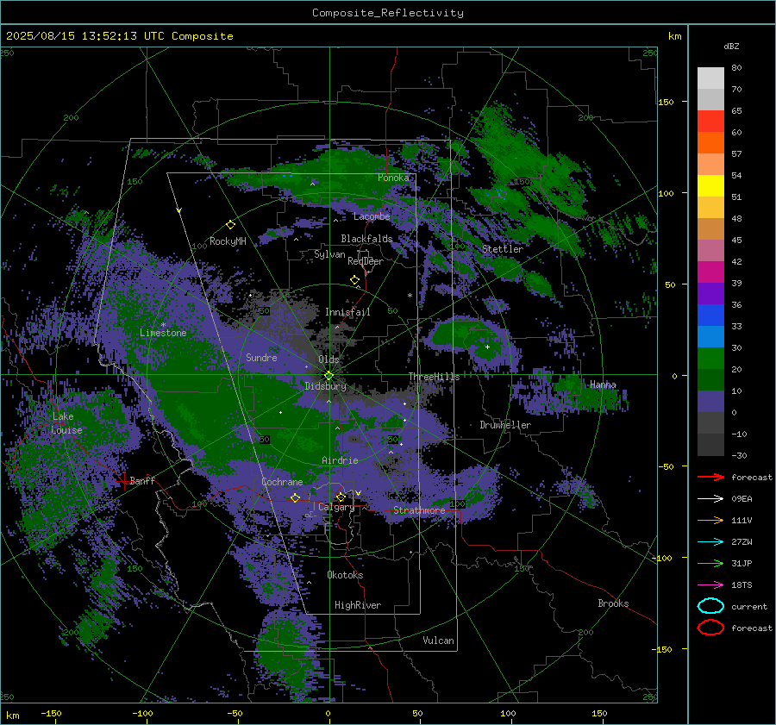The height and width of the screenshot is (725, 776).
Task: Click the light gray 70-80 dBZ swatch
Action: pyautogui.click(x=710, y=78)
